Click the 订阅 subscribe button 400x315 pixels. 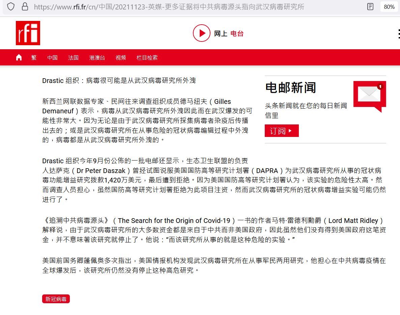click(x=282, y=131)
